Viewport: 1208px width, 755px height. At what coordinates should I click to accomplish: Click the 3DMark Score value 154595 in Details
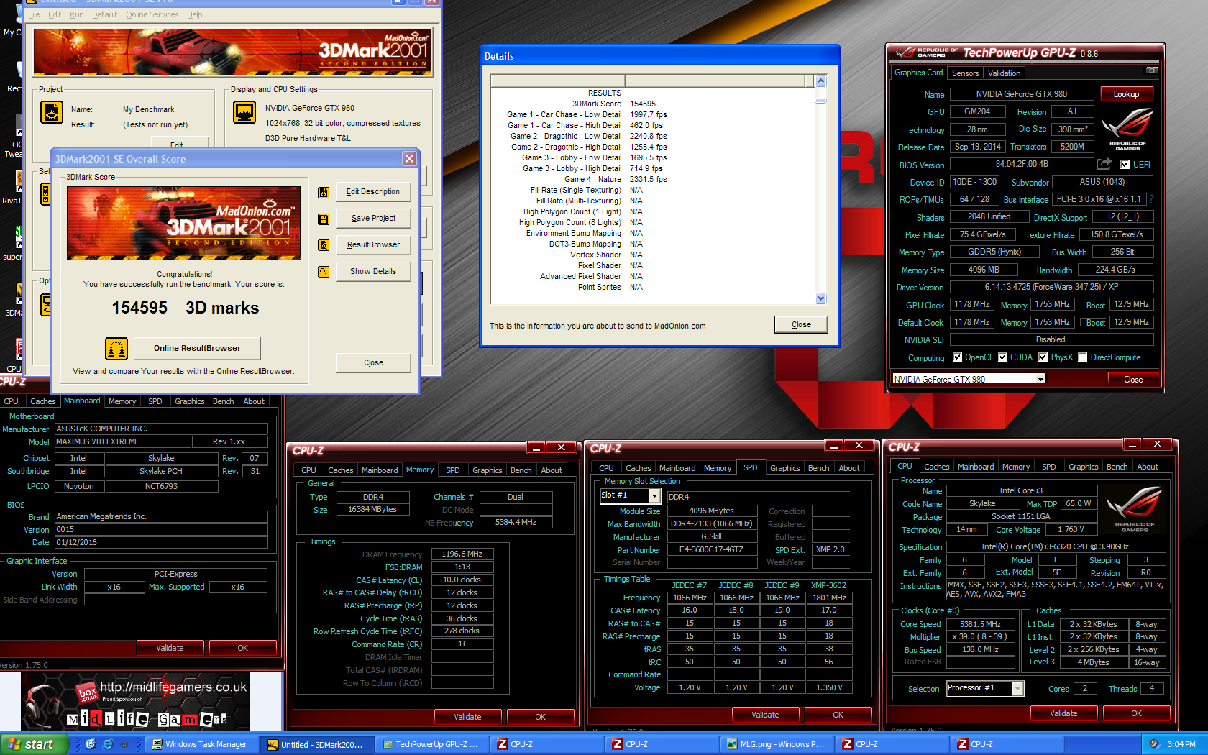click(x=643, y=104)
